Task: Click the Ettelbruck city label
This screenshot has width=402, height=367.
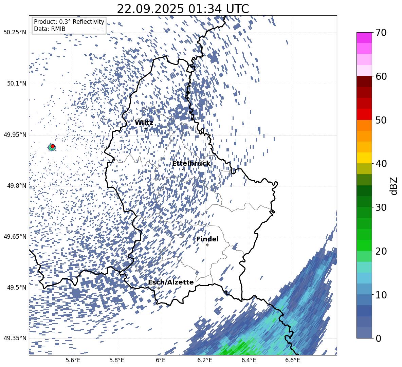Action: [x=191, y=164]
